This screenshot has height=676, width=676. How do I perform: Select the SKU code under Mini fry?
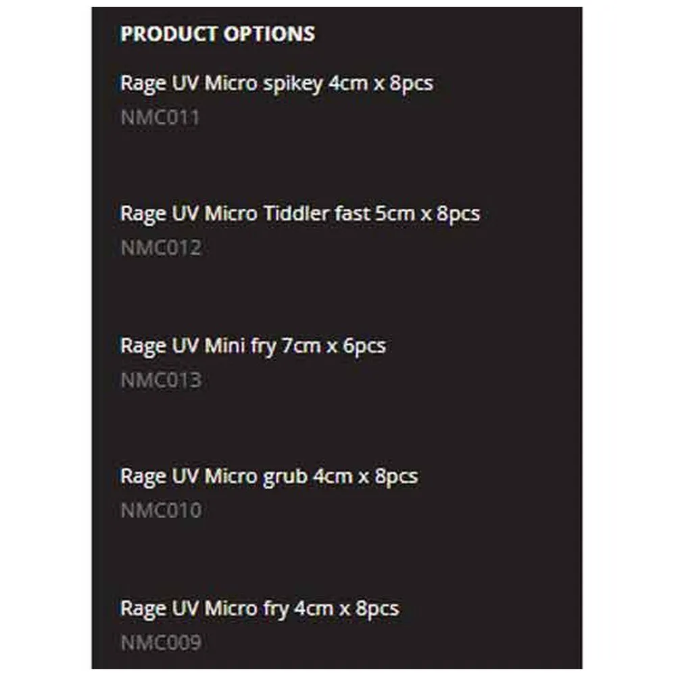pos(161,380)
